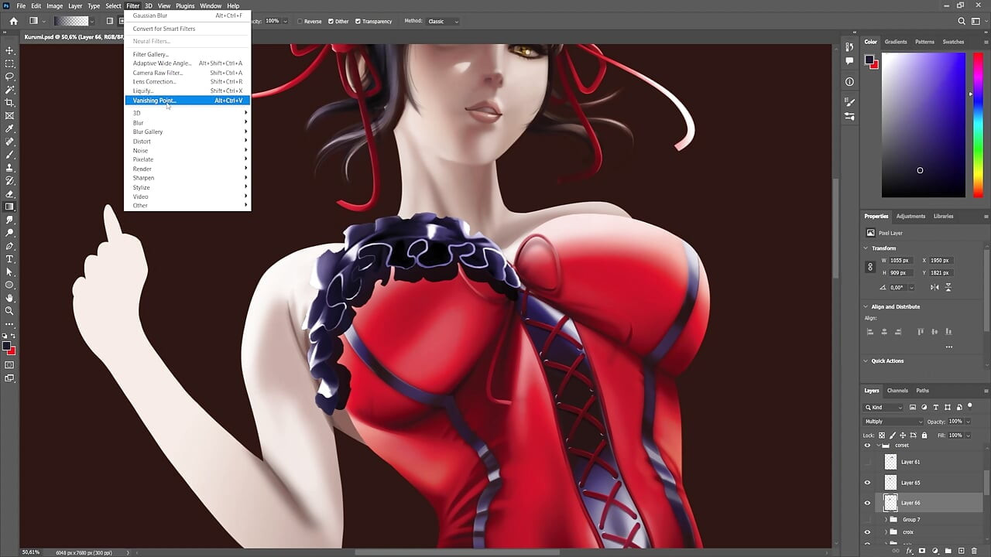Hide Layer 66 with its eye icon
This screenshot has width=991, height=557.
coord(867,503)
